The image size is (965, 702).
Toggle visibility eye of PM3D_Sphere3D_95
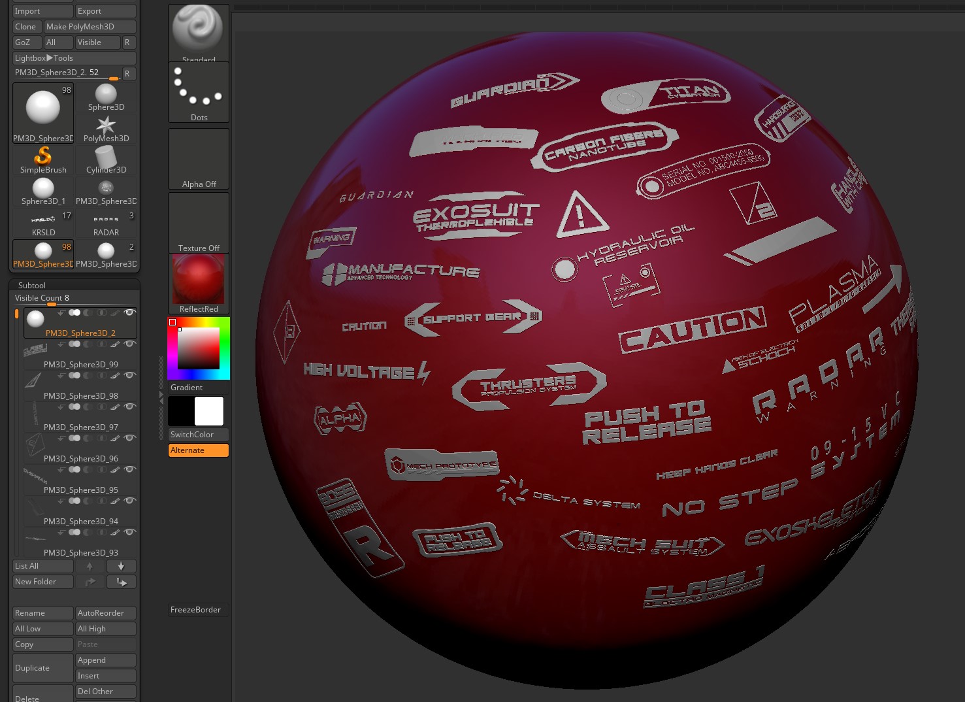(x=130, y=469)
